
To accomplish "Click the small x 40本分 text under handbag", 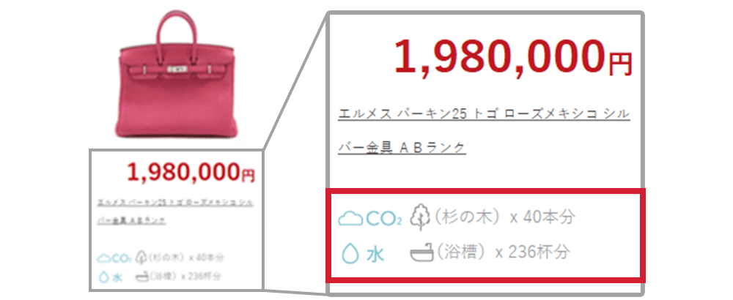I will pos(206,258).
